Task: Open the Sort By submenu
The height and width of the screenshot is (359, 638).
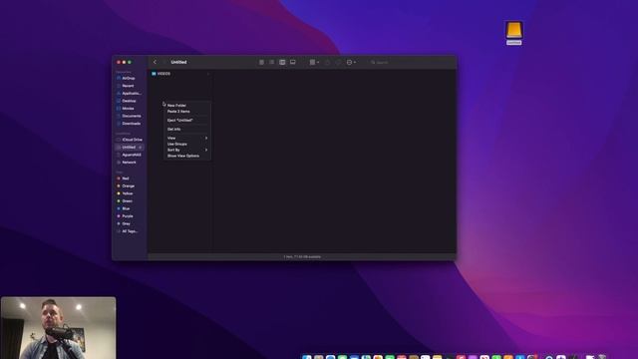Action: [x=187, y=150]
